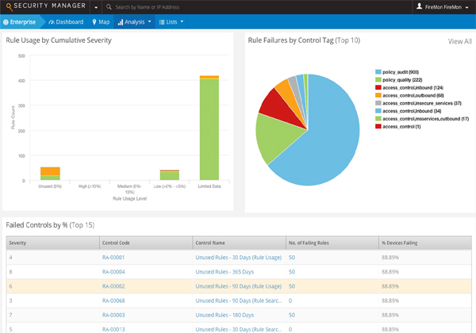Click the FireMon user profile icon
The width and height of the screenshot is (476, 333).
pyautogui.click(x=420, y=7)
